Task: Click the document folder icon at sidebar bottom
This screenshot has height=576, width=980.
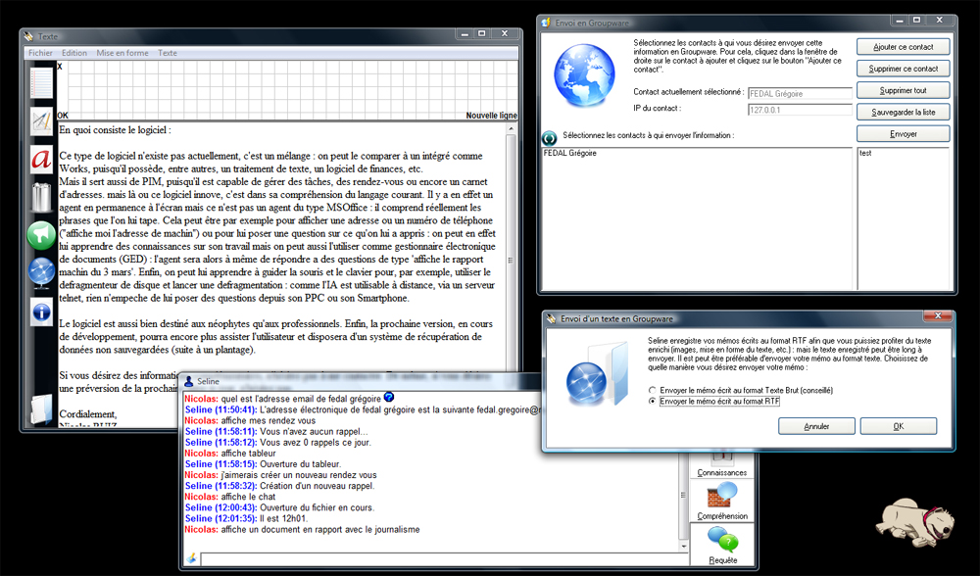Action: (42, 409)
